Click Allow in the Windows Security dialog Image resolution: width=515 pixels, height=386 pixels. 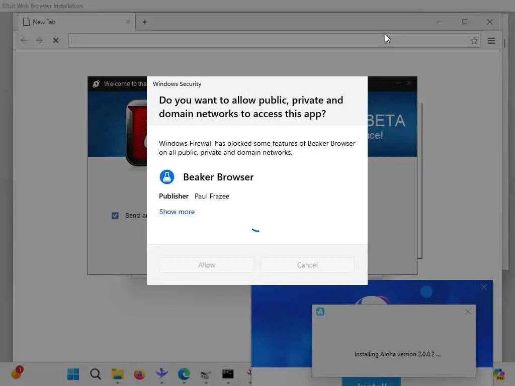(x=207, y=265)
